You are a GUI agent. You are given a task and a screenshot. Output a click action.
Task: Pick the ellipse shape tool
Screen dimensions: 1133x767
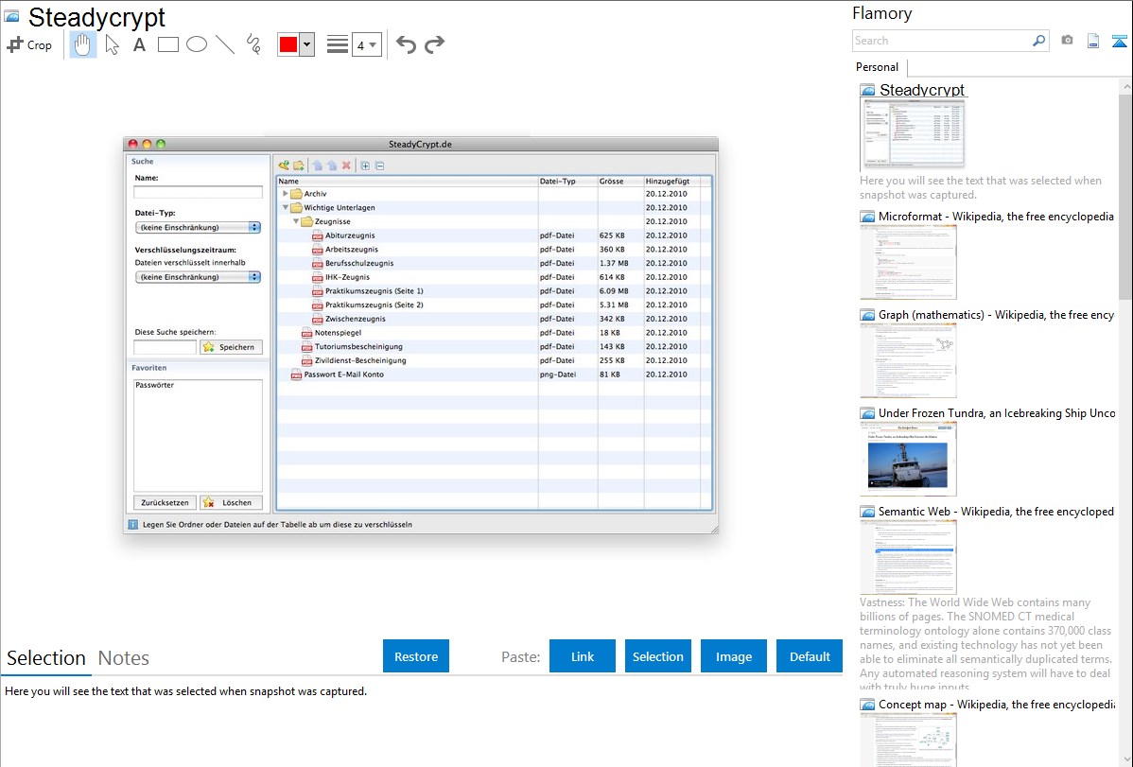pyautogui.click(x=197, y=44)
